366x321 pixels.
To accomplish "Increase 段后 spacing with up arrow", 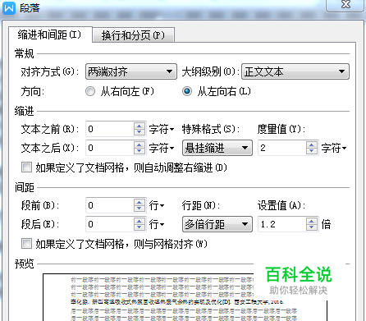I will click(x=140, y=221).
